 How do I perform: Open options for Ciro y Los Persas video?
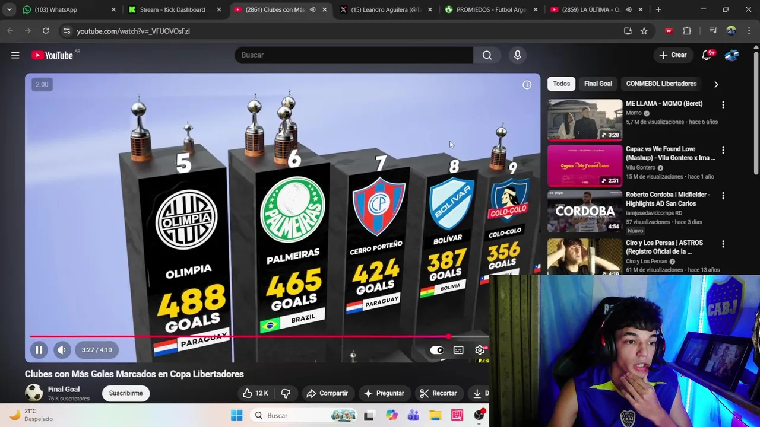(723, 244)
